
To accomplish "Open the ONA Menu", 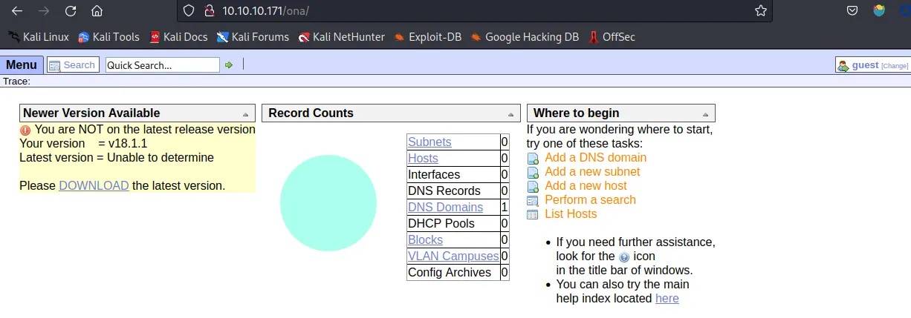I will (x=22, y=65).
